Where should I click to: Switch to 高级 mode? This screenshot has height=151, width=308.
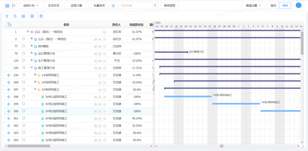pyautogui.click(x=285, y=5)
